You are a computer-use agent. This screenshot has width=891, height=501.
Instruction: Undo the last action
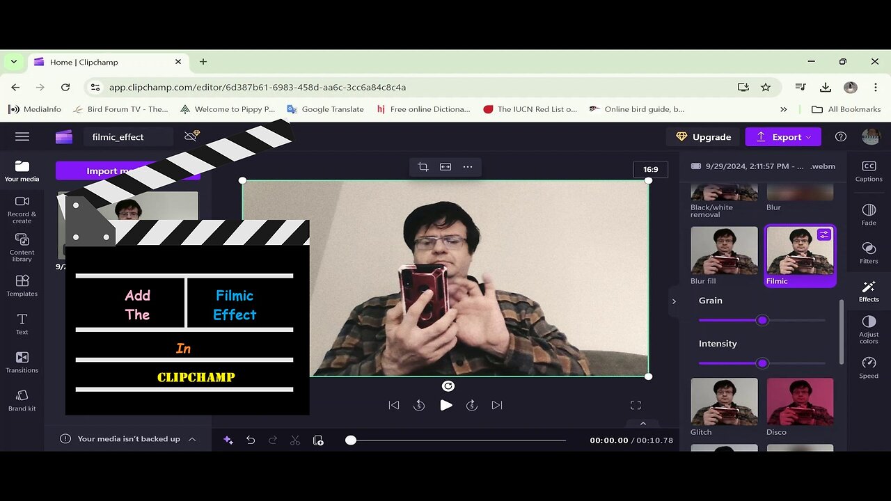coord(251,440)
